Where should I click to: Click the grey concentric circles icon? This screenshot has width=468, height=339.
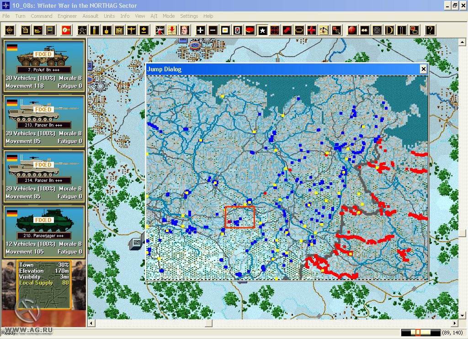click(377, 30)
